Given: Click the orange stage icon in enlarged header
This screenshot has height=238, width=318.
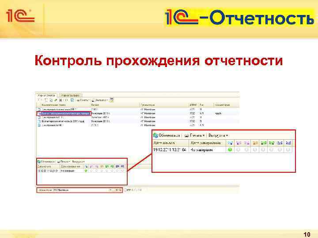Looking at the screenshot, I should pos(255,143).
